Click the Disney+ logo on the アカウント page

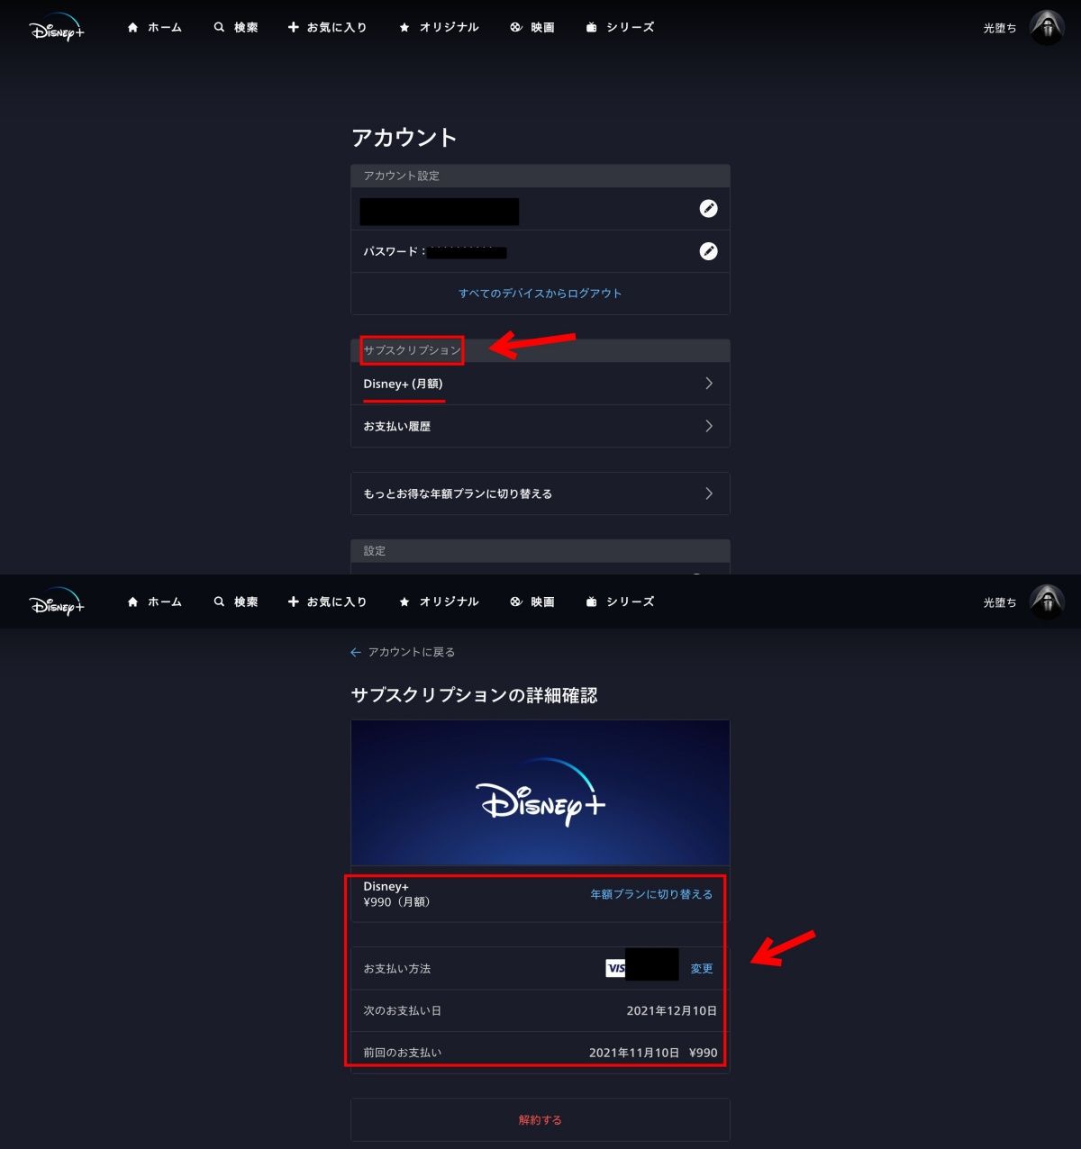tap(56, 28)
